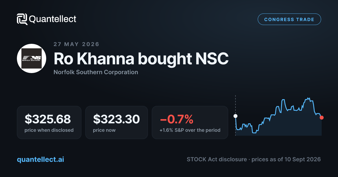Click the Quantellect logo icon

[22, 19]
